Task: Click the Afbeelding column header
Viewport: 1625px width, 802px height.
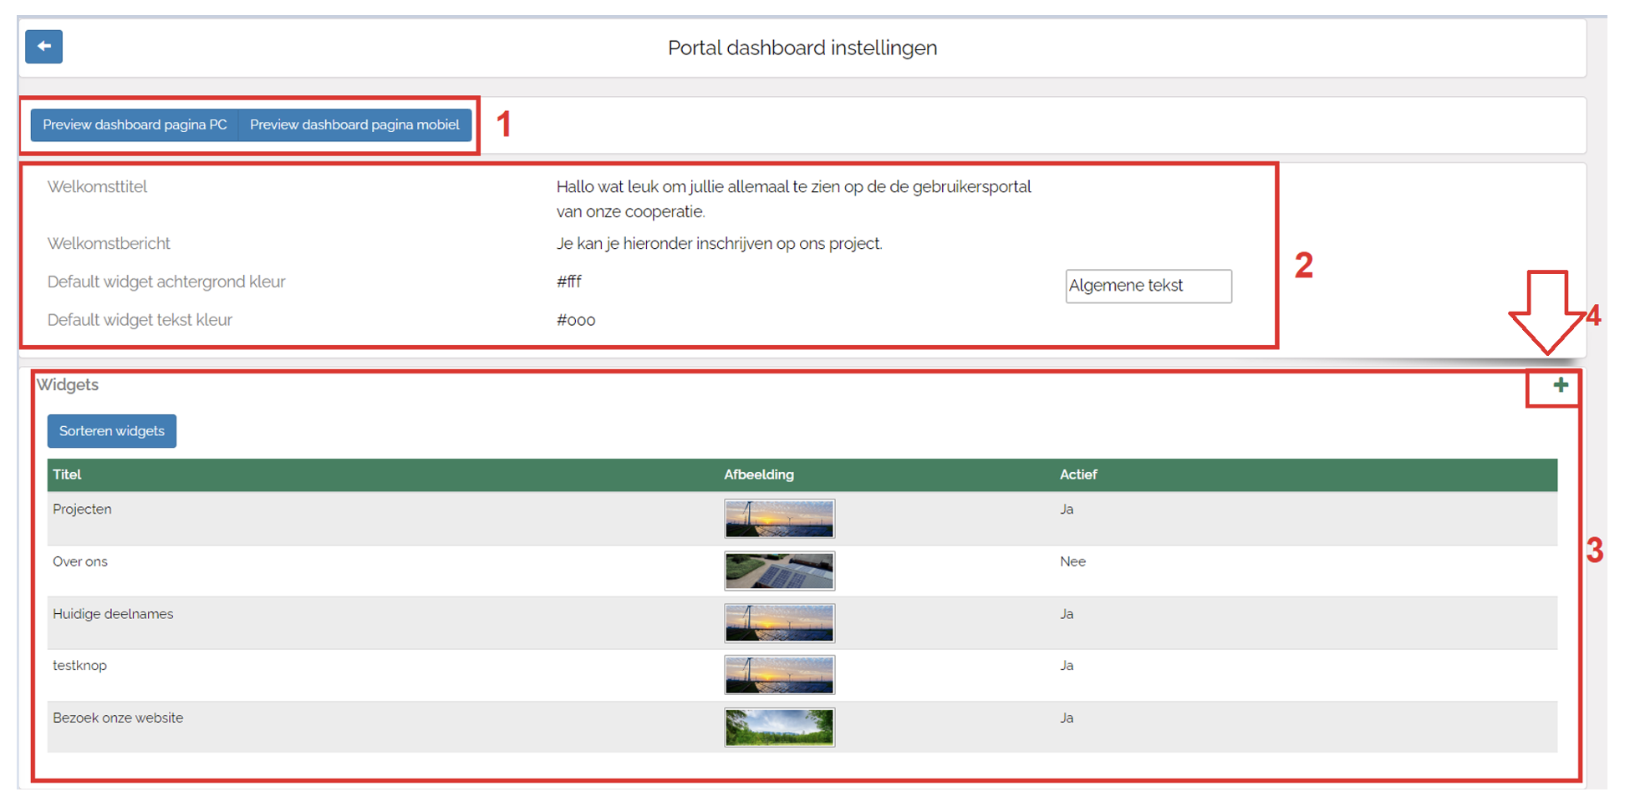Action: [758, 475]
